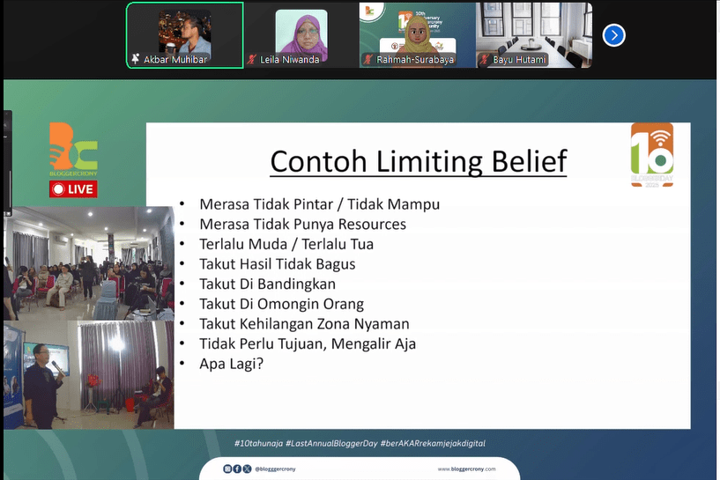Select Rahmah-Surabaya's video thumbnail

[417, 33]
